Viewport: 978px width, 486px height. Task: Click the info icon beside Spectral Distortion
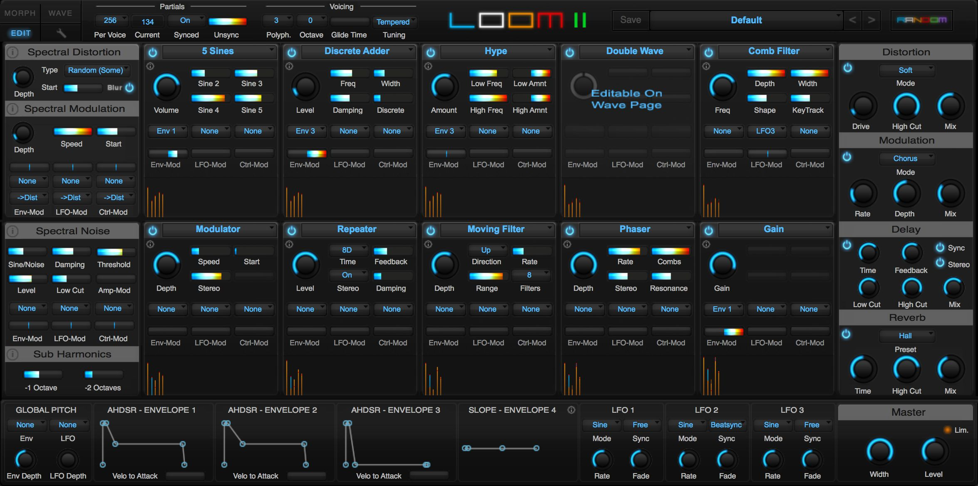(13, 52)
